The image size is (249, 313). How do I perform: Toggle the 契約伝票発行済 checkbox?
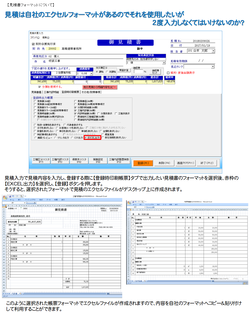[x=33, y=44]
